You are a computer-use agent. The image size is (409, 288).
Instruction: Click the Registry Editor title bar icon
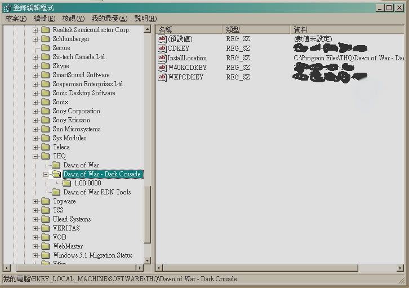[7, 8]
